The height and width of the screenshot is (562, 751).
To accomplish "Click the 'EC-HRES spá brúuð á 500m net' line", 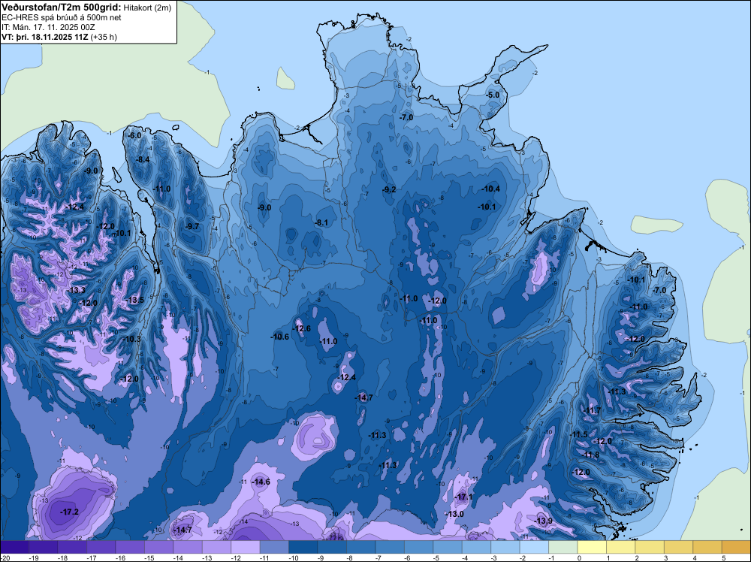I will pyautogui.click(x=62, y=18).
